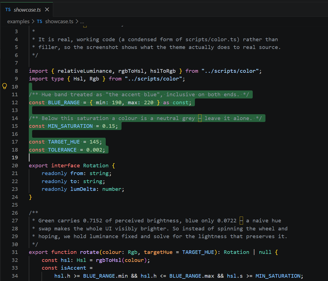
Task: Click the value 0.002 on line 18
Action: [94, 150]
